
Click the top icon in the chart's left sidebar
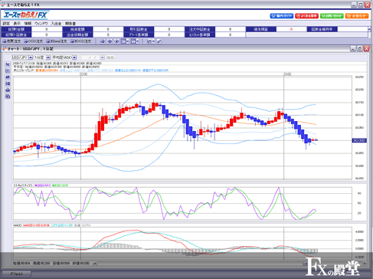(8, 64)
